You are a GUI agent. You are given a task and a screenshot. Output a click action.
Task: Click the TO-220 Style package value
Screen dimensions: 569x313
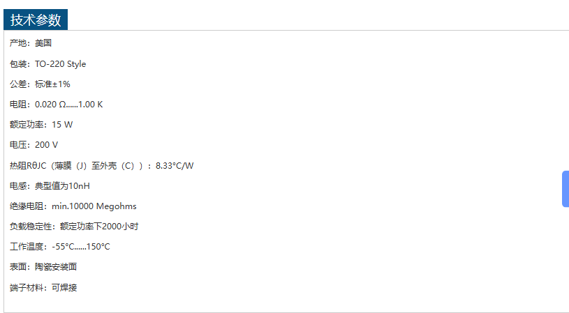click(61, 64)
